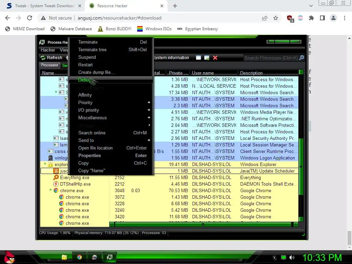Click the volume speaker tray icon
This screenshot has width=352, height=264.
tap(292, 257)
